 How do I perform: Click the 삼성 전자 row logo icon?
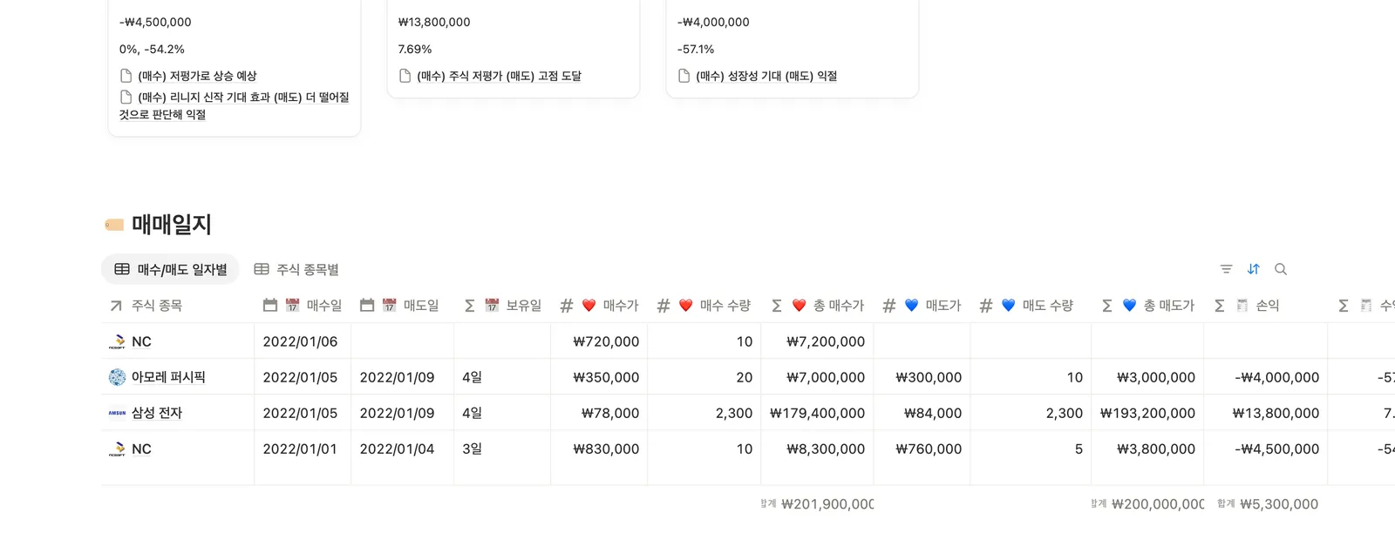117,413
